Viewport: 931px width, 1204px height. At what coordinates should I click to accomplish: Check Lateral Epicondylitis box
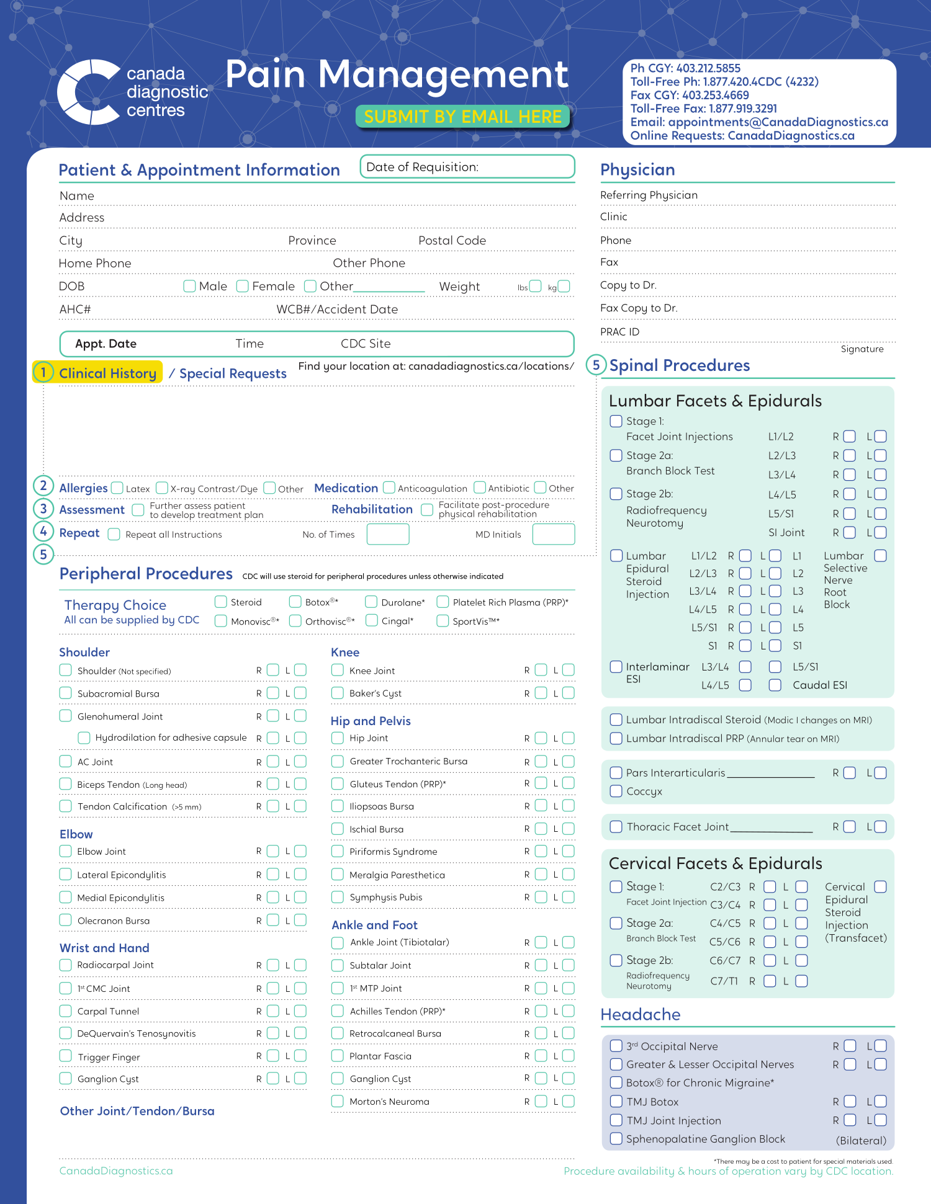tap(66, 874)
